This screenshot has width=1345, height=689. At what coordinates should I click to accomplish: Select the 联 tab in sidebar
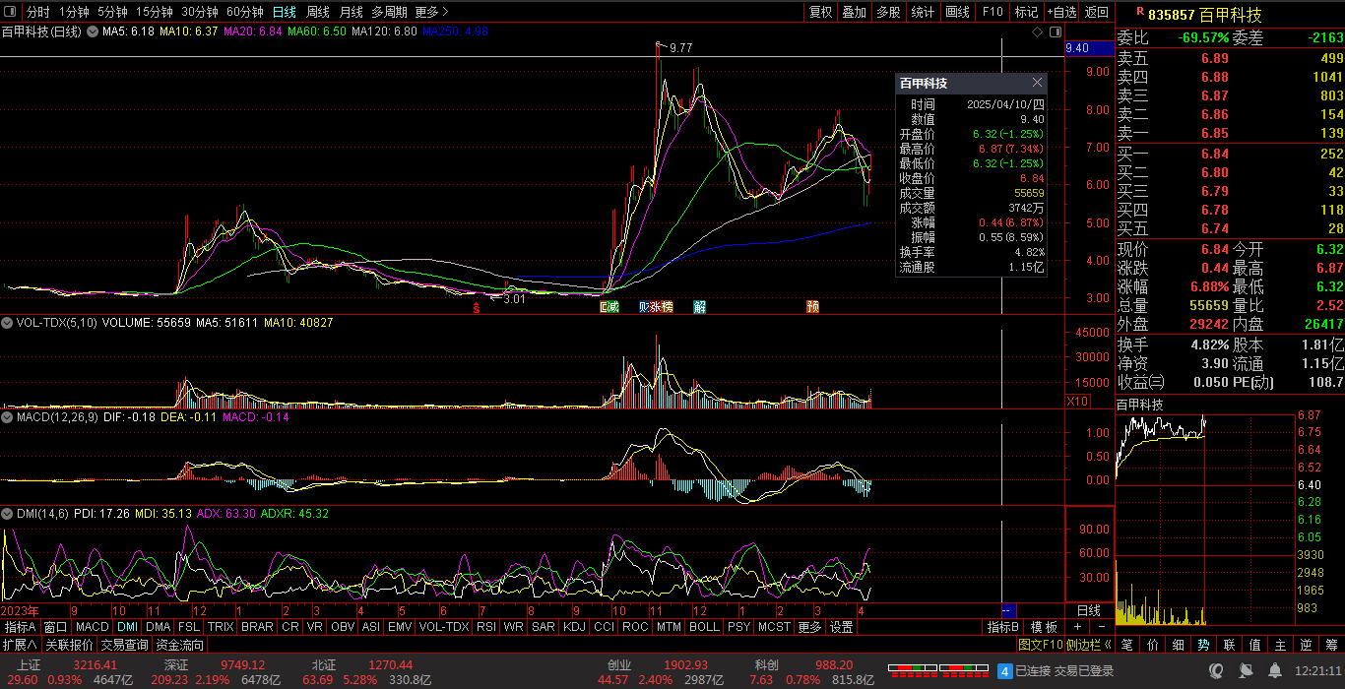tap(1229, 645)
